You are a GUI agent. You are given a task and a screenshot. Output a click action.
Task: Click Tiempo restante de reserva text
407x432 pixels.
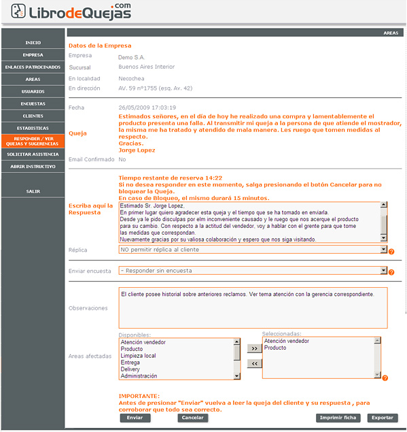pyautogui.click(x=171, y=178)
